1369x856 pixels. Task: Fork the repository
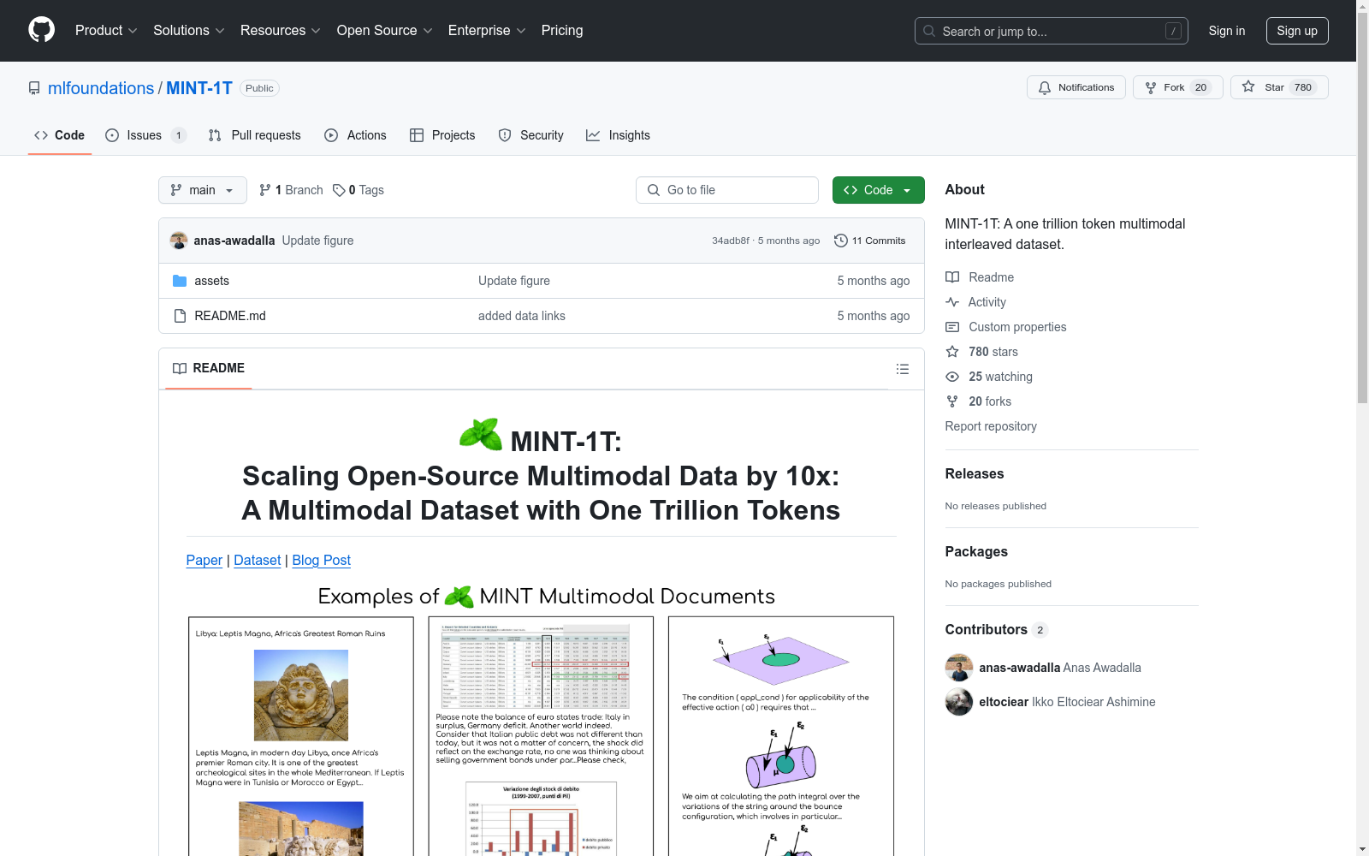tap(1178, 87)
